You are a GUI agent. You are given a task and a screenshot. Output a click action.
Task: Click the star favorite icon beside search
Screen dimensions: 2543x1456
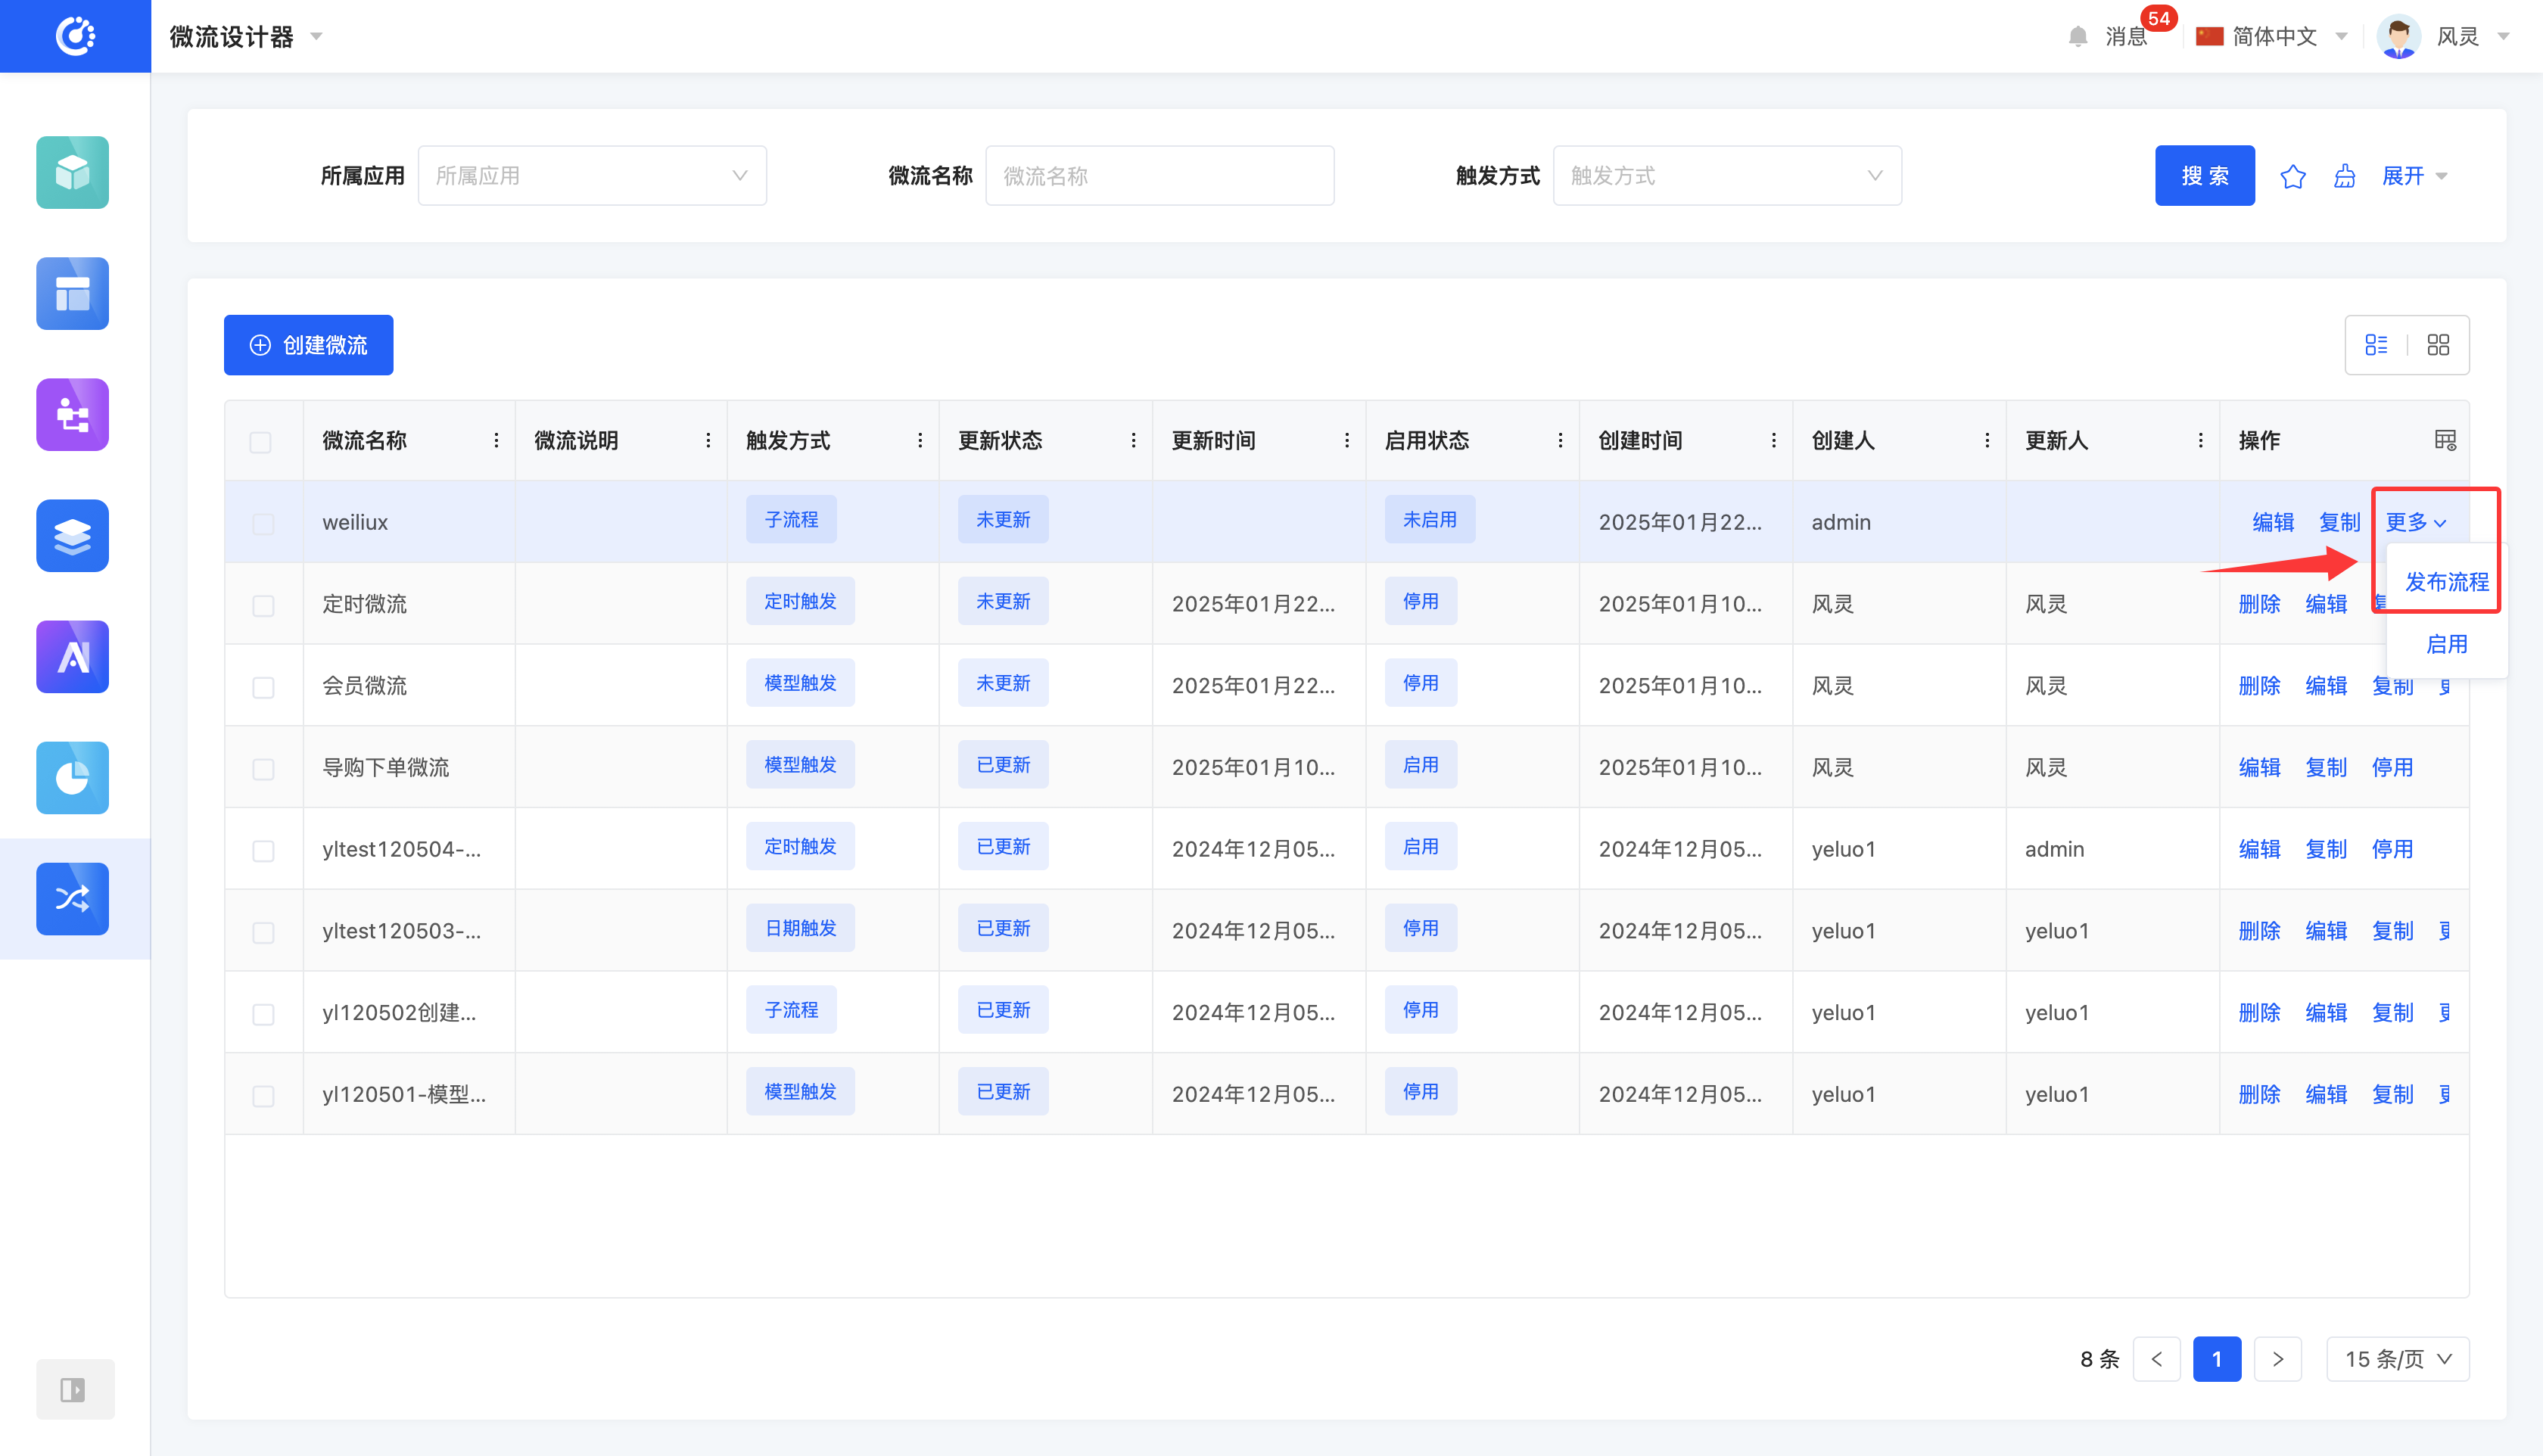pyautogui.click(x=2292, y=177)
